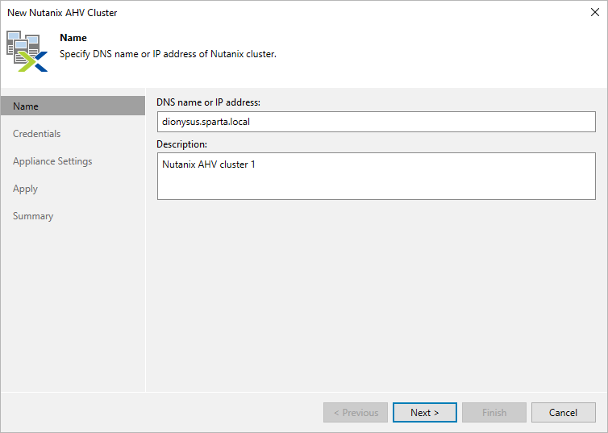Click the "Description:" field label
Viewport: 608px width, 433px height.
[x=182, y=144]
